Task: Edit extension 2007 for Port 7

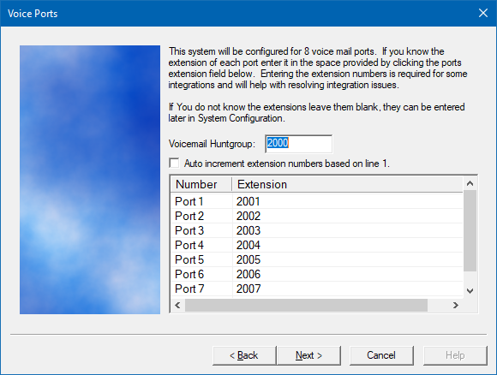Action: 248,289
